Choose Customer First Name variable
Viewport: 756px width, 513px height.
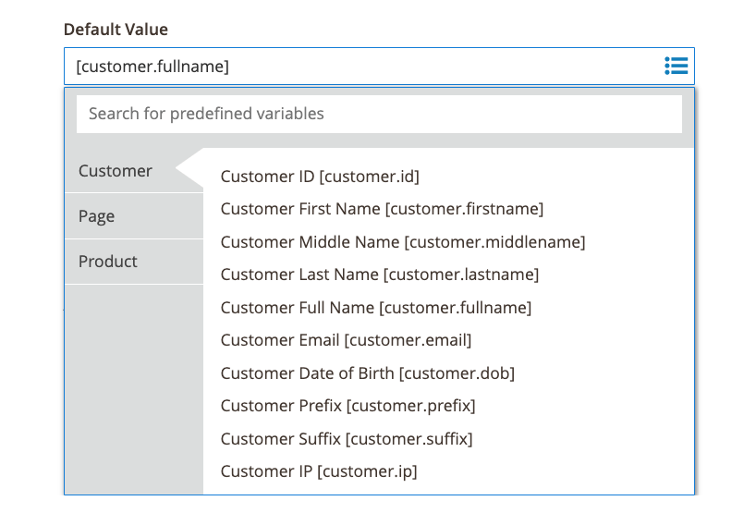[382, 209]
